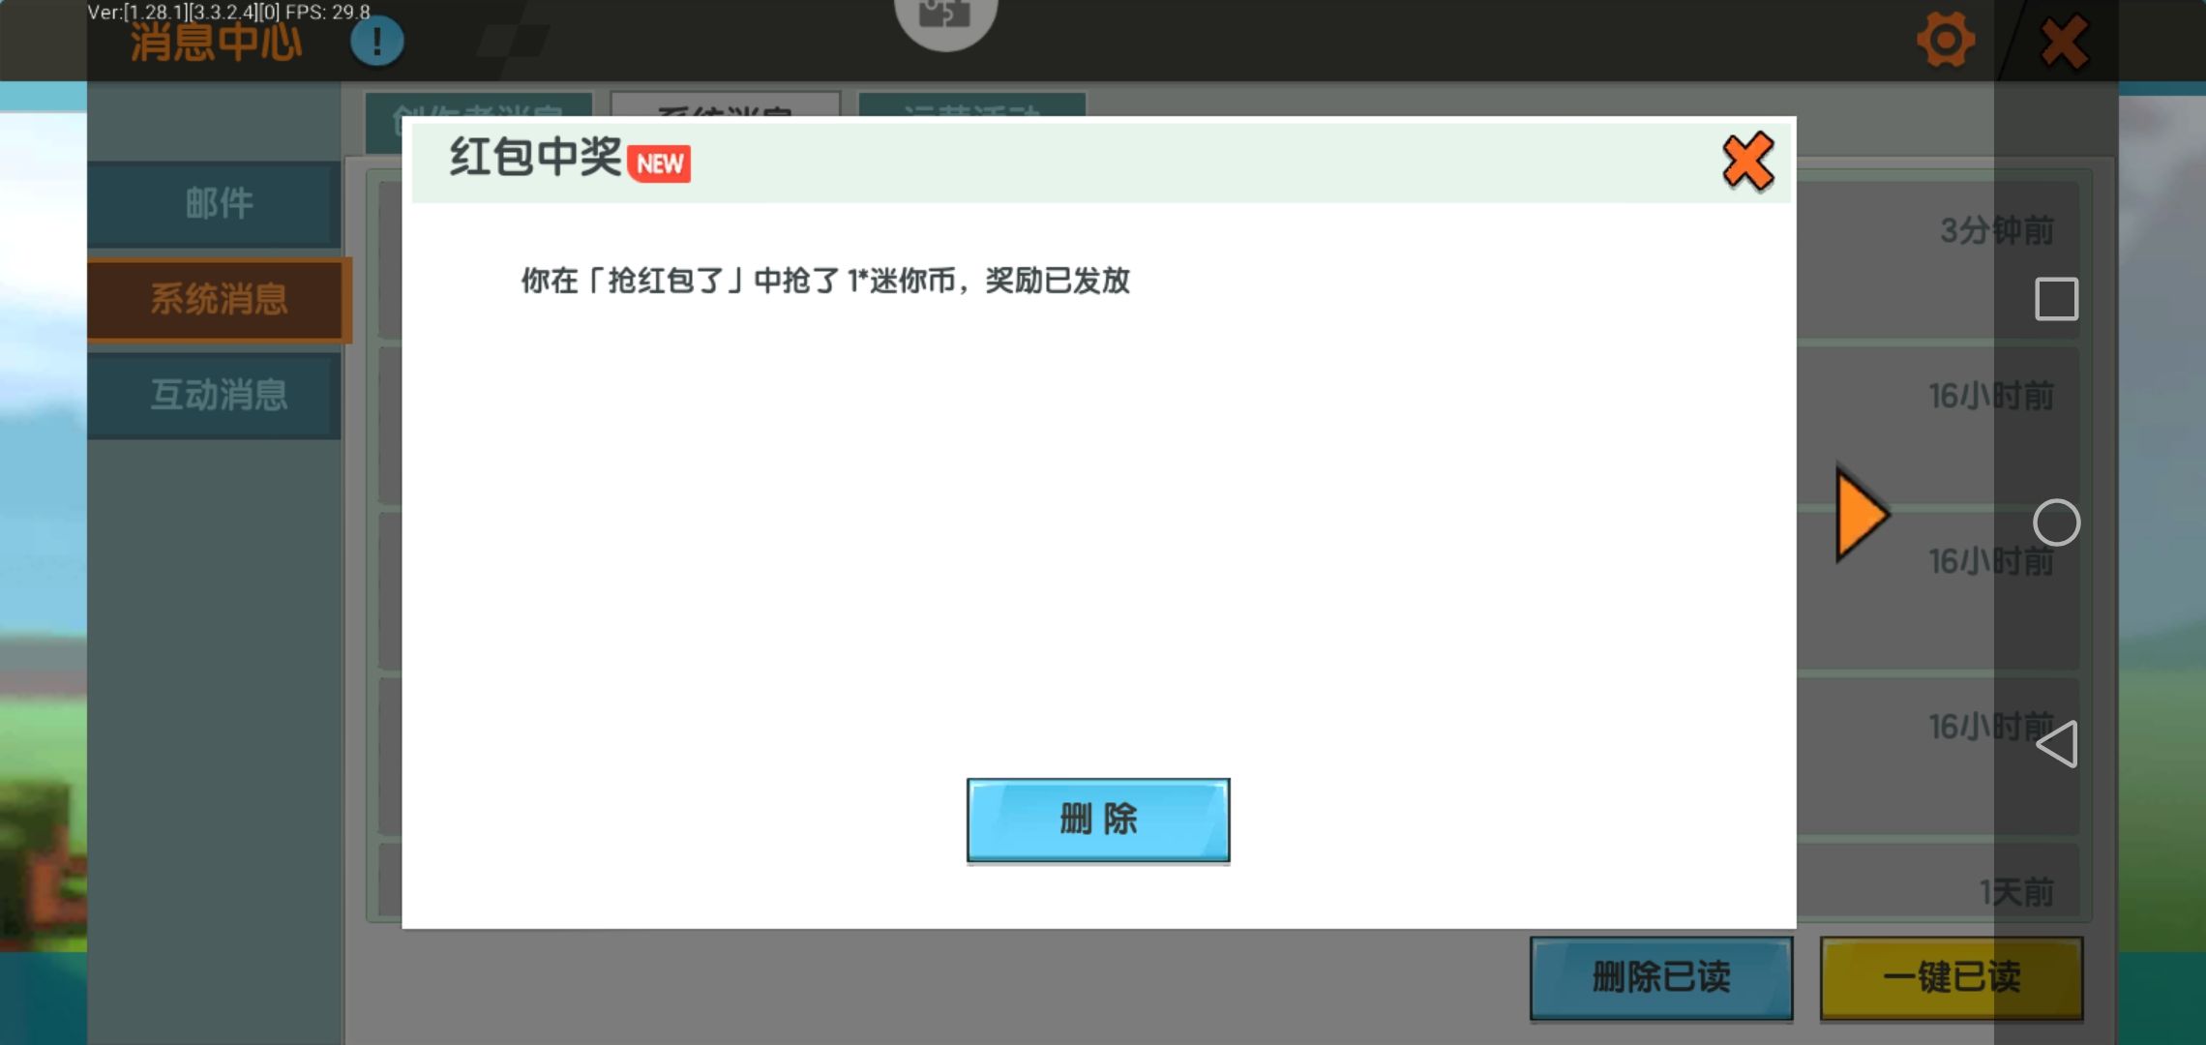Close the message center with top X
The image size is (2206, 1045).
tap(2063, 43)
